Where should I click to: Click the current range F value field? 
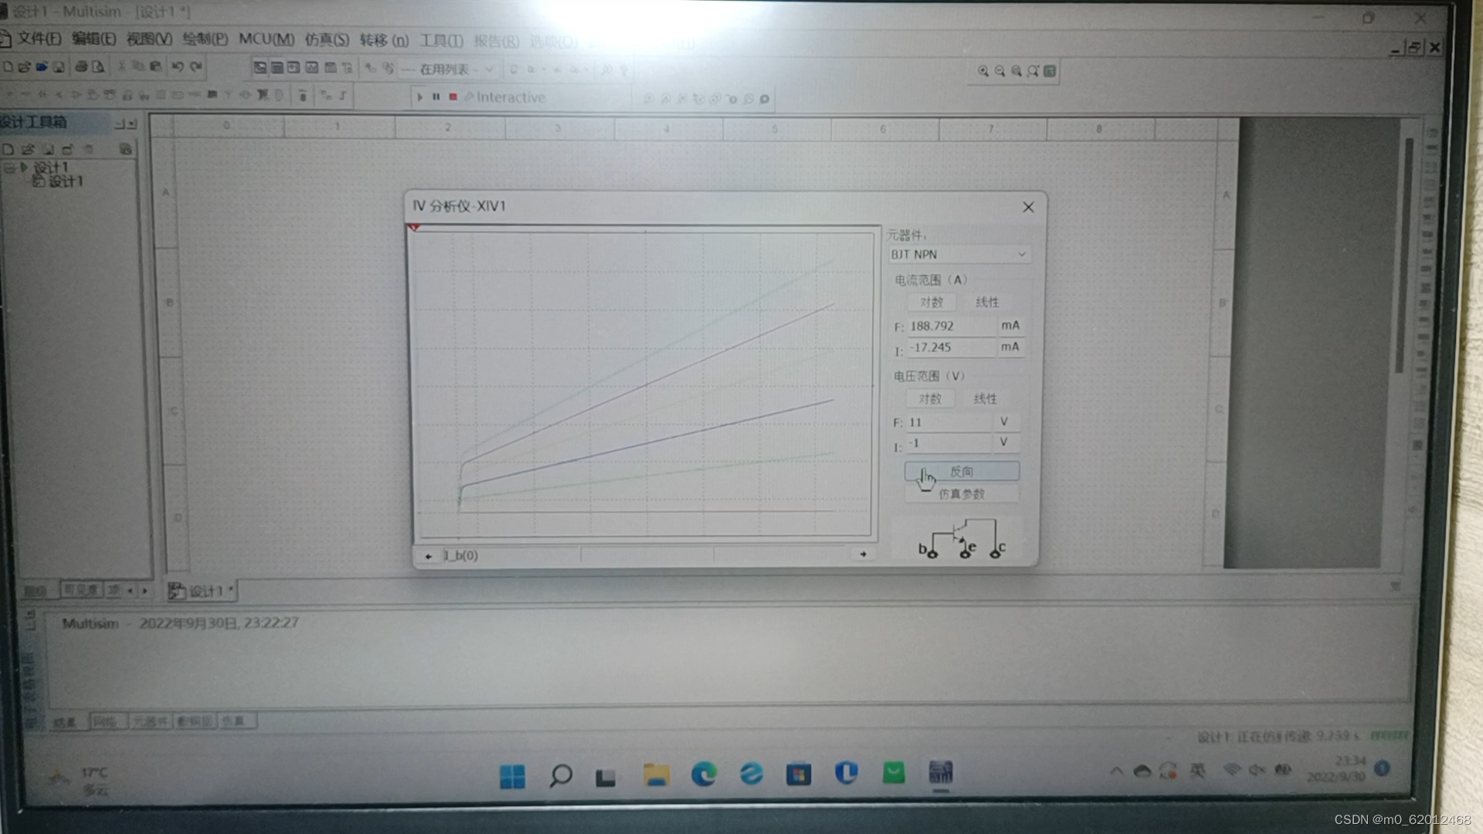coord(950,326)
